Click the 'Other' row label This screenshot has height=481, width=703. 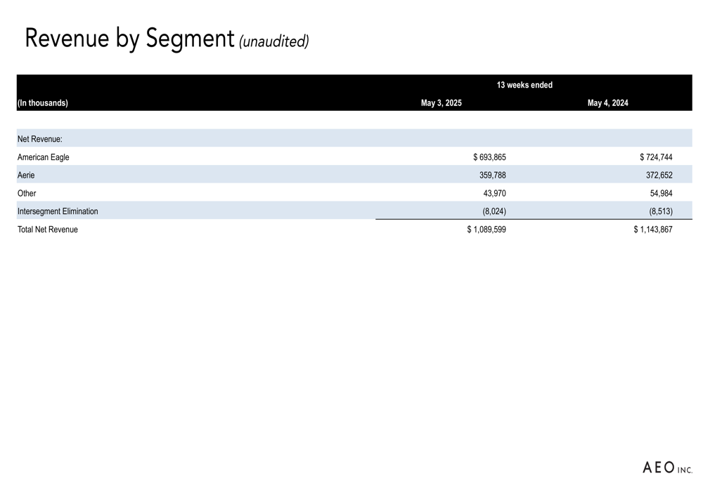[x=27, y=194]
